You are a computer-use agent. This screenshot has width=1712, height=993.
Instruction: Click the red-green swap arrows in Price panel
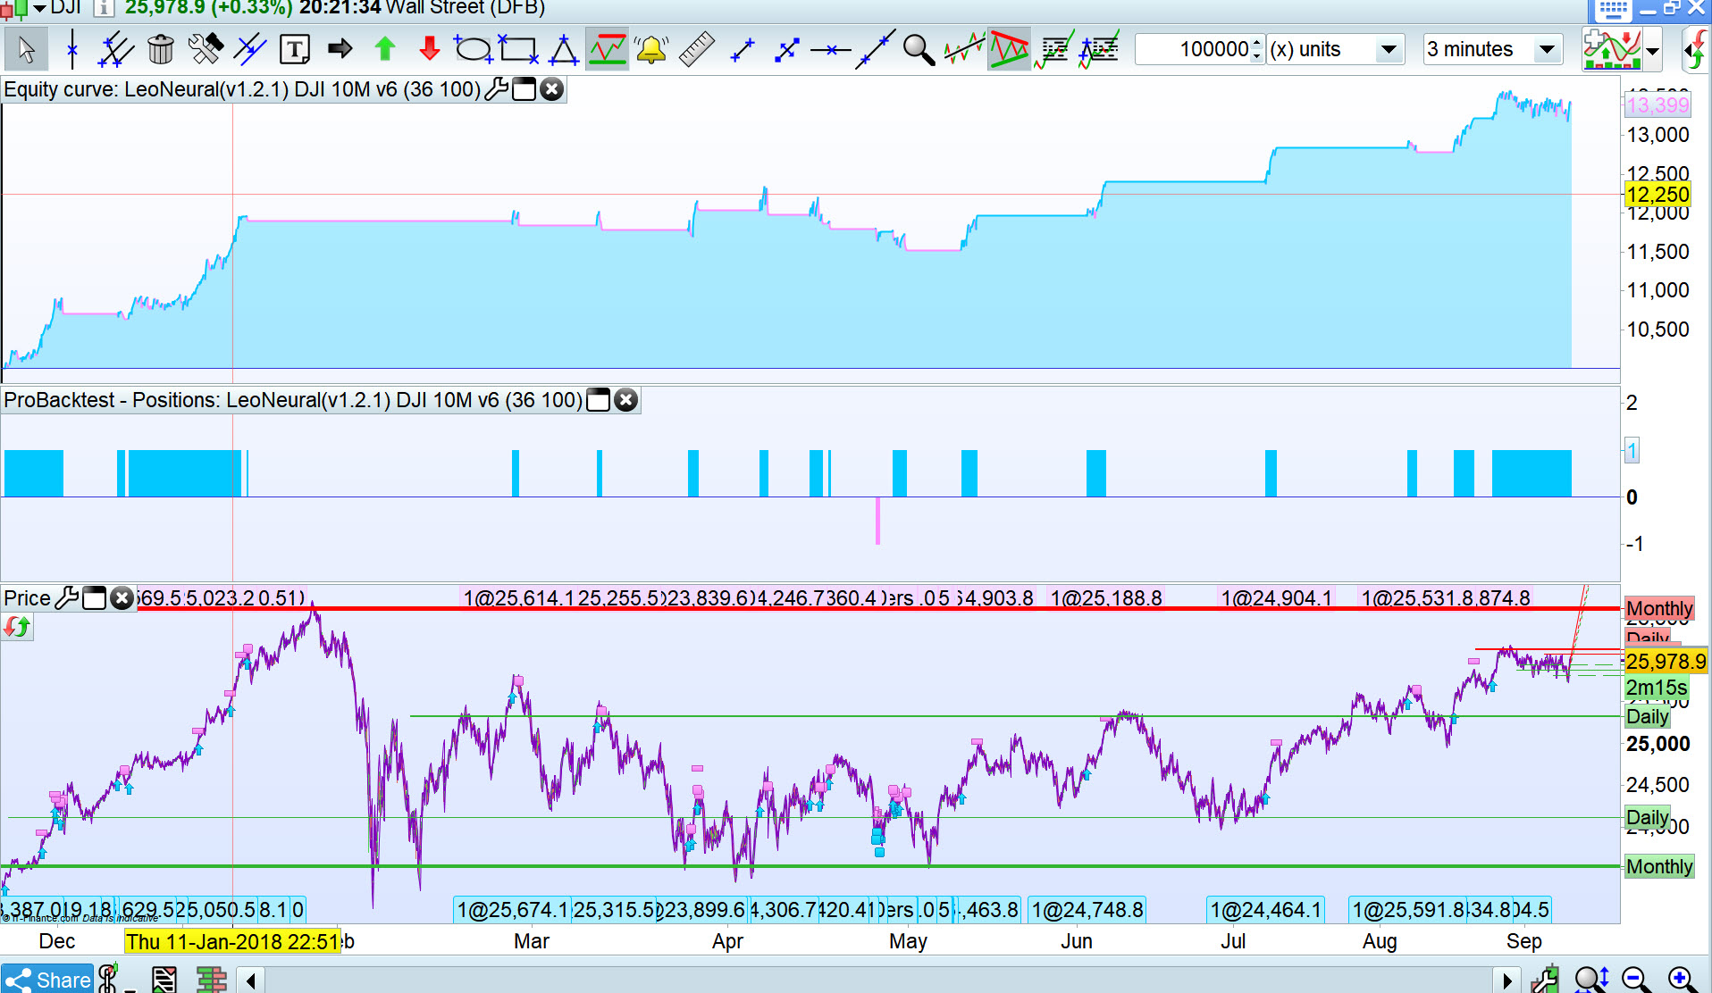coord(17,628)
